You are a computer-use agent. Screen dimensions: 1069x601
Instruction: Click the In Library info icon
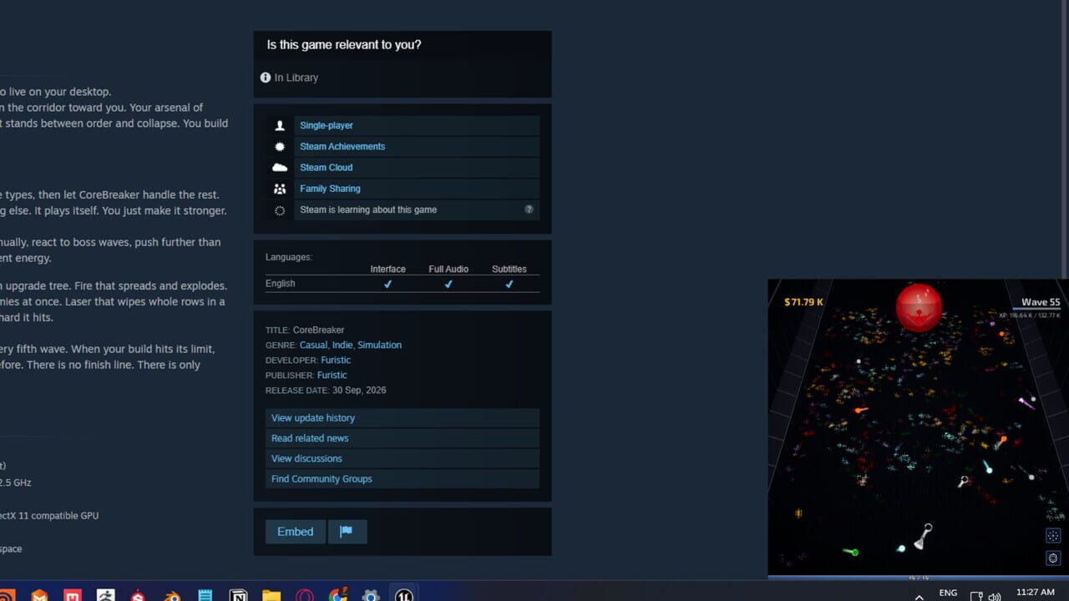point(266,78)
